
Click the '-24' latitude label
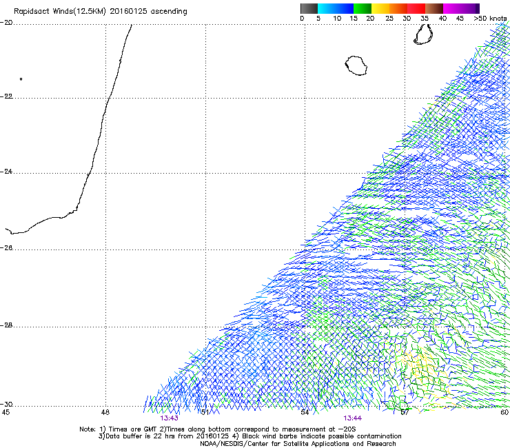coord(6,172)
